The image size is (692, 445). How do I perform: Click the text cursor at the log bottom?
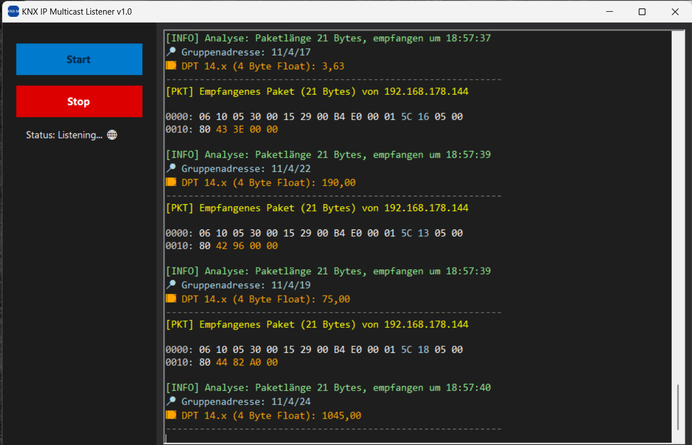[166, 437]
